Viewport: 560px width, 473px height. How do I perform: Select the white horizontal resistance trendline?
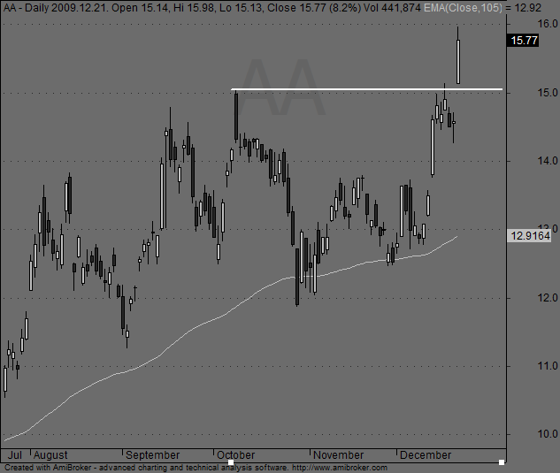(367, 89)
